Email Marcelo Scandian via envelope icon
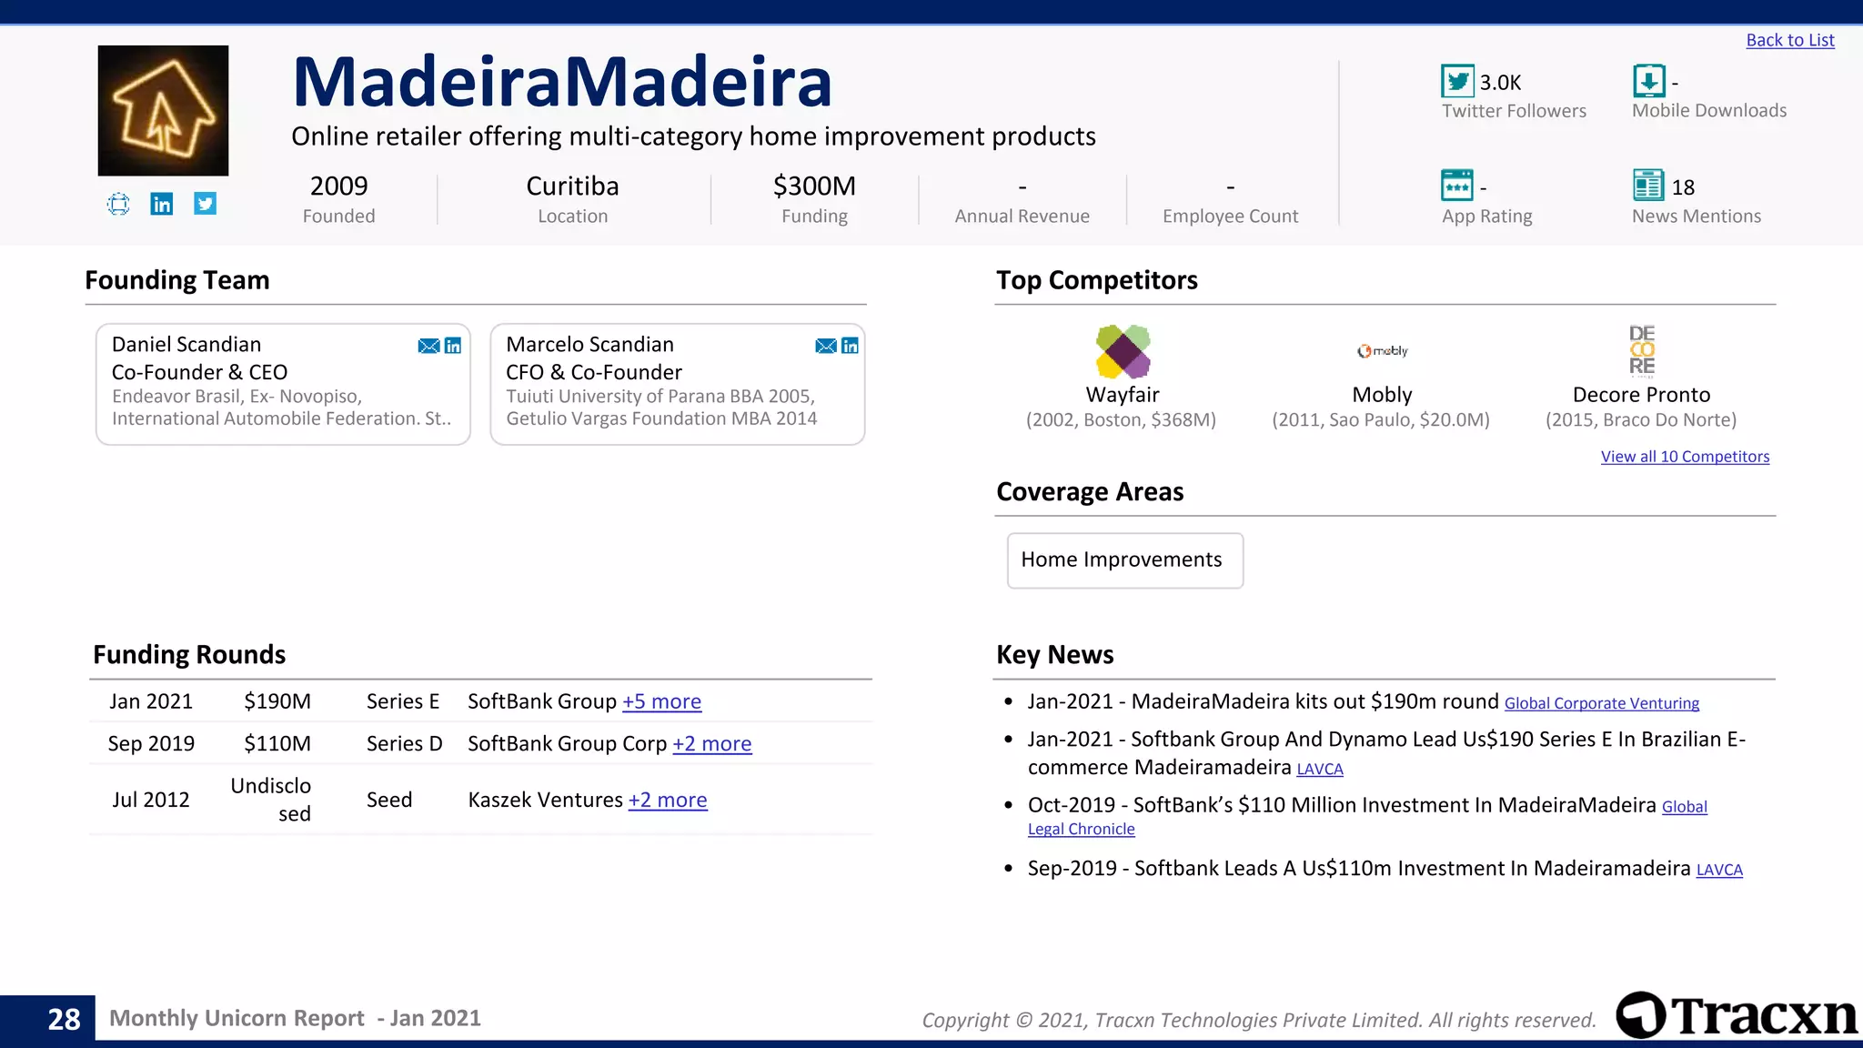Image resolution: width=1863 pixels, height=1048 pixels. [826, 346]
